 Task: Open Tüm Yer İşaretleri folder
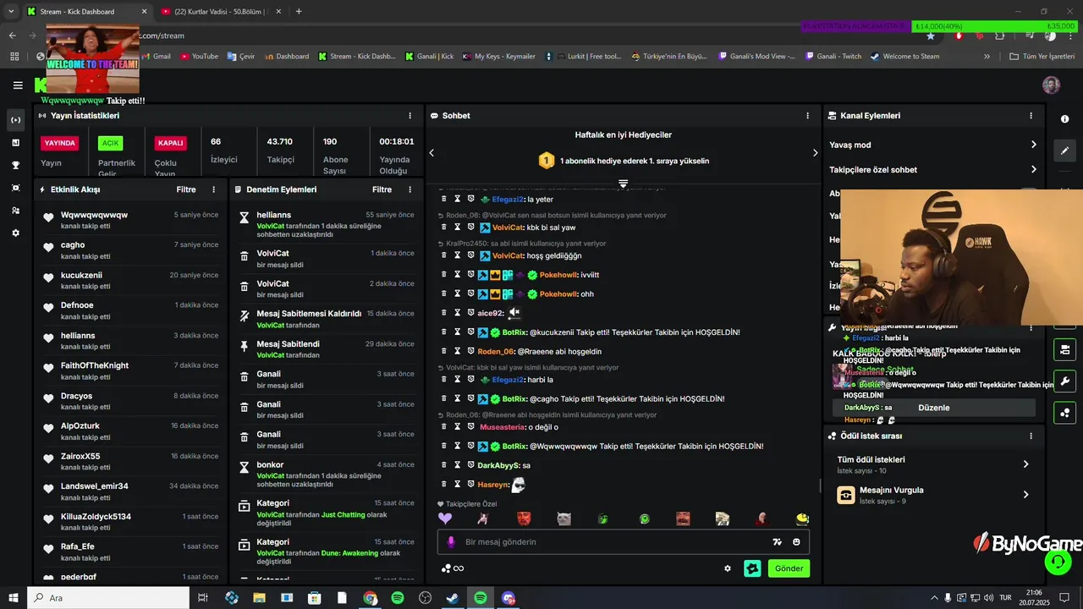click(1042, 56)
